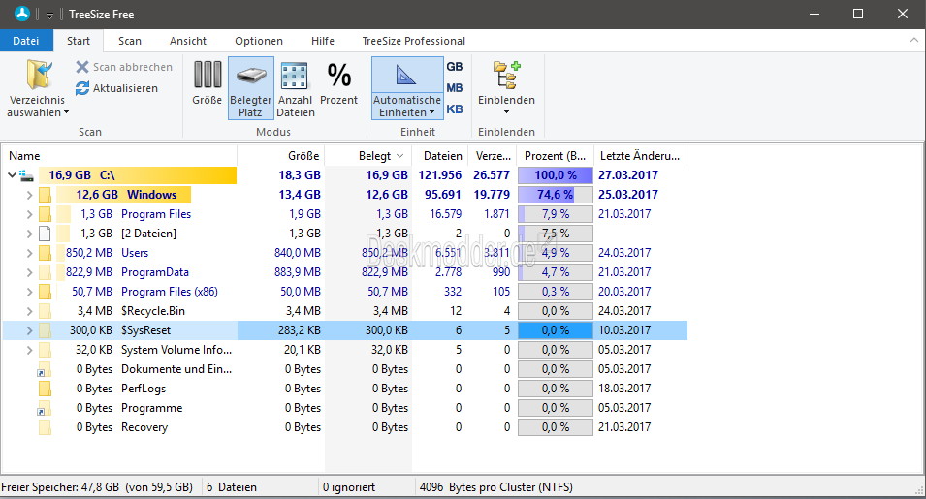Image resolution: width=926 pixels, height=499 pixels.
Task: Click Freier Speicher status bar entry
Action: 97,487
